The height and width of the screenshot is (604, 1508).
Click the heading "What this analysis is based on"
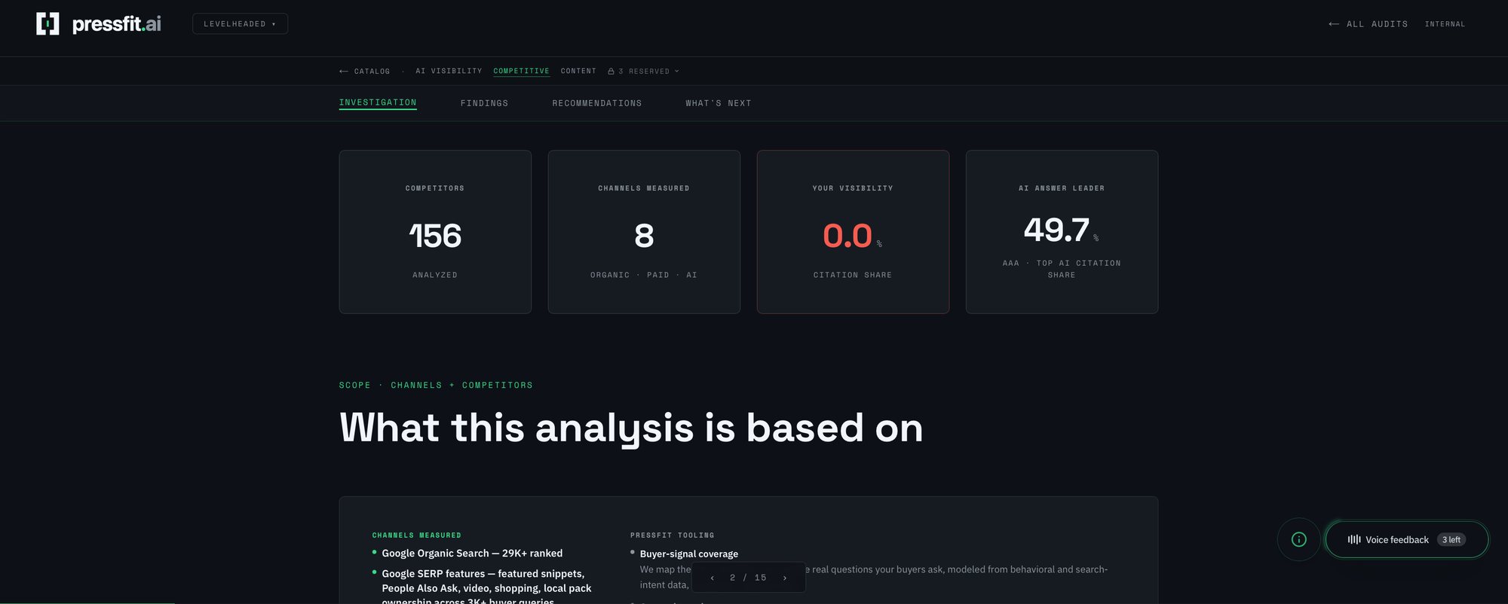pos(631,429)
